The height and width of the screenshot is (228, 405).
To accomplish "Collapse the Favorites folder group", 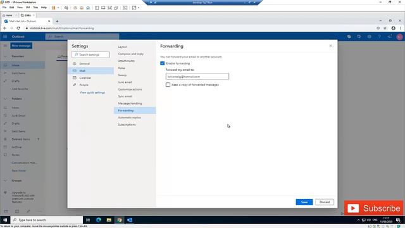I will click(6, 56).
